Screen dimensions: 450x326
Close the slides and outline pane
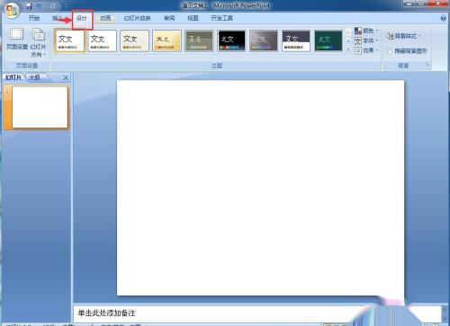[x=66, y=78]
